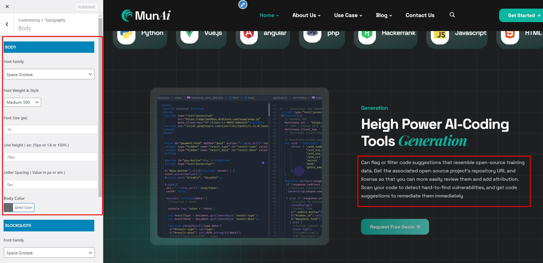This screenshot has width=543, height=263.
Task: Close the customizer panel with X icon
Action: click(x=7, y=7)
